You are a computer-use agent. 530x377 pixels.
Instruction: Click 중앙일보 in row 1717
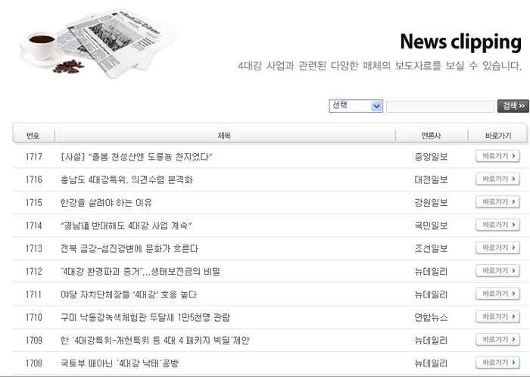(431, 157)
